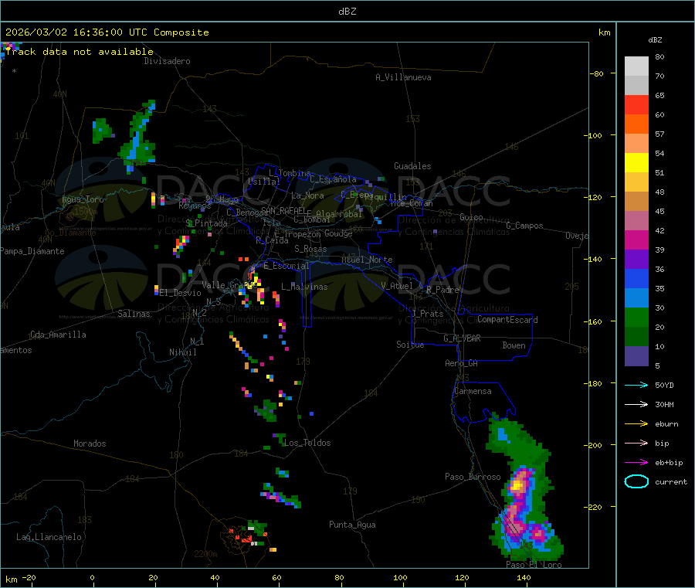Pick the slate 5-10 dBZ color band
The image size is (695, 588).
coord(636,356)
